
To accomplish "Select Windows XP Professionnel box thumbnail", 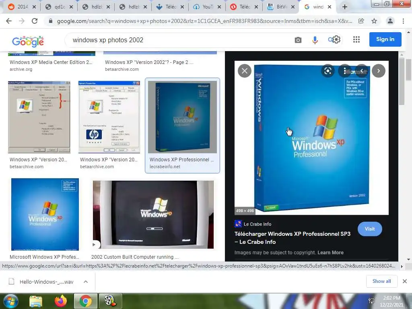I will click(182, 117).
